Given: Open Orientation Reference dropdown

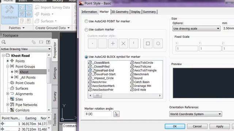Looking at the screenshot, I should (x=196, y=114).
